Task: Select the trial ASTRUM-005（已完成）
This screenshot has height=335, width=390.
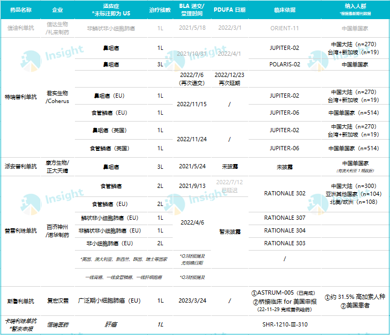Action: [283, 293]
